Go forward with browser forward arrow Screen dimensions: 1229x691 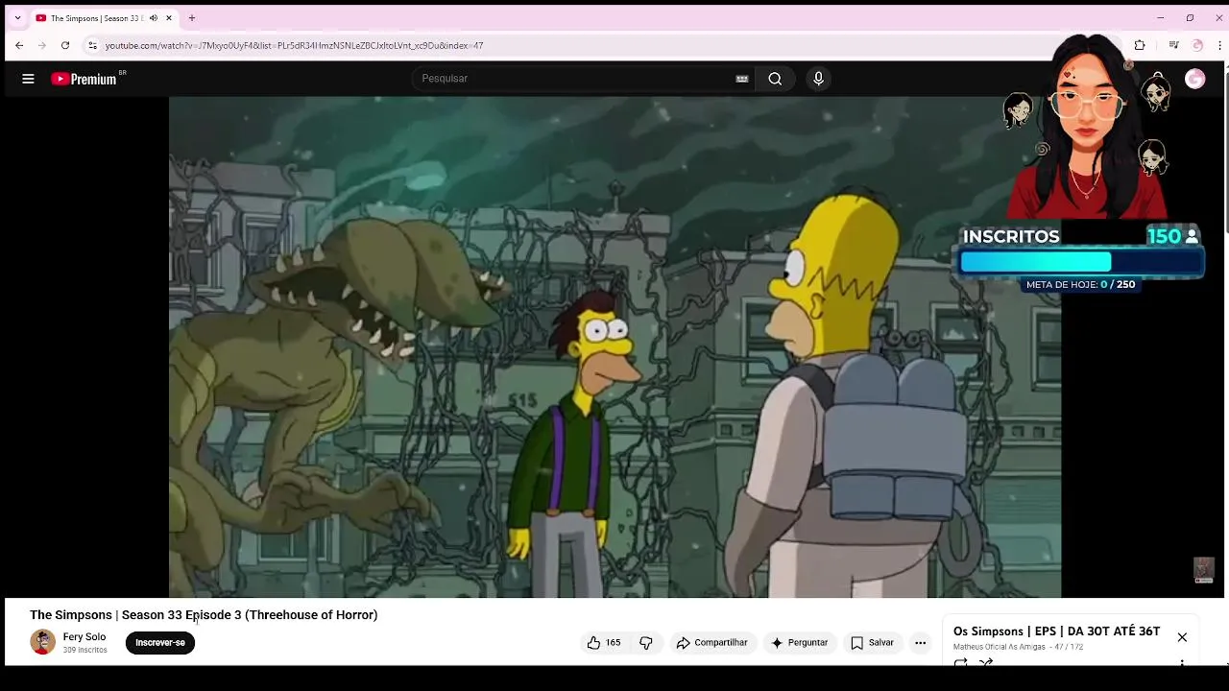coord(42,45)
